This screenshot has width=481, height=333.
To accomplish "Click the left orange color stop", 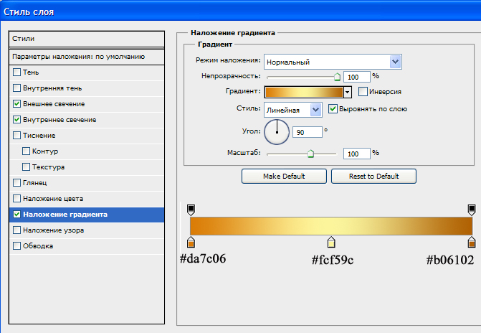I will [x=191, y=243].
